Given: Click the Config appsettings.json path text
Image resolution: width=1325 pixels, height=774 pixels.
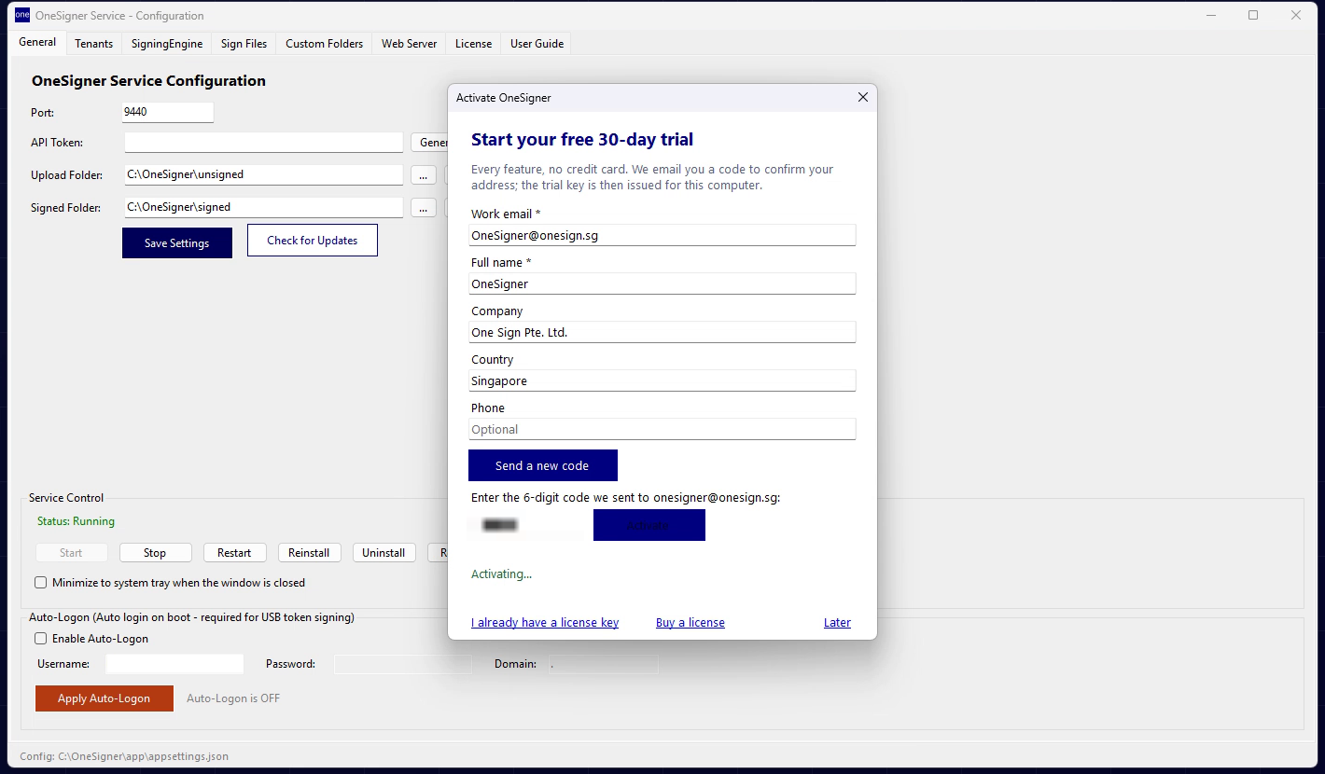Looking at the screenshot, I should pyautogui.click(x=124, y=756).
